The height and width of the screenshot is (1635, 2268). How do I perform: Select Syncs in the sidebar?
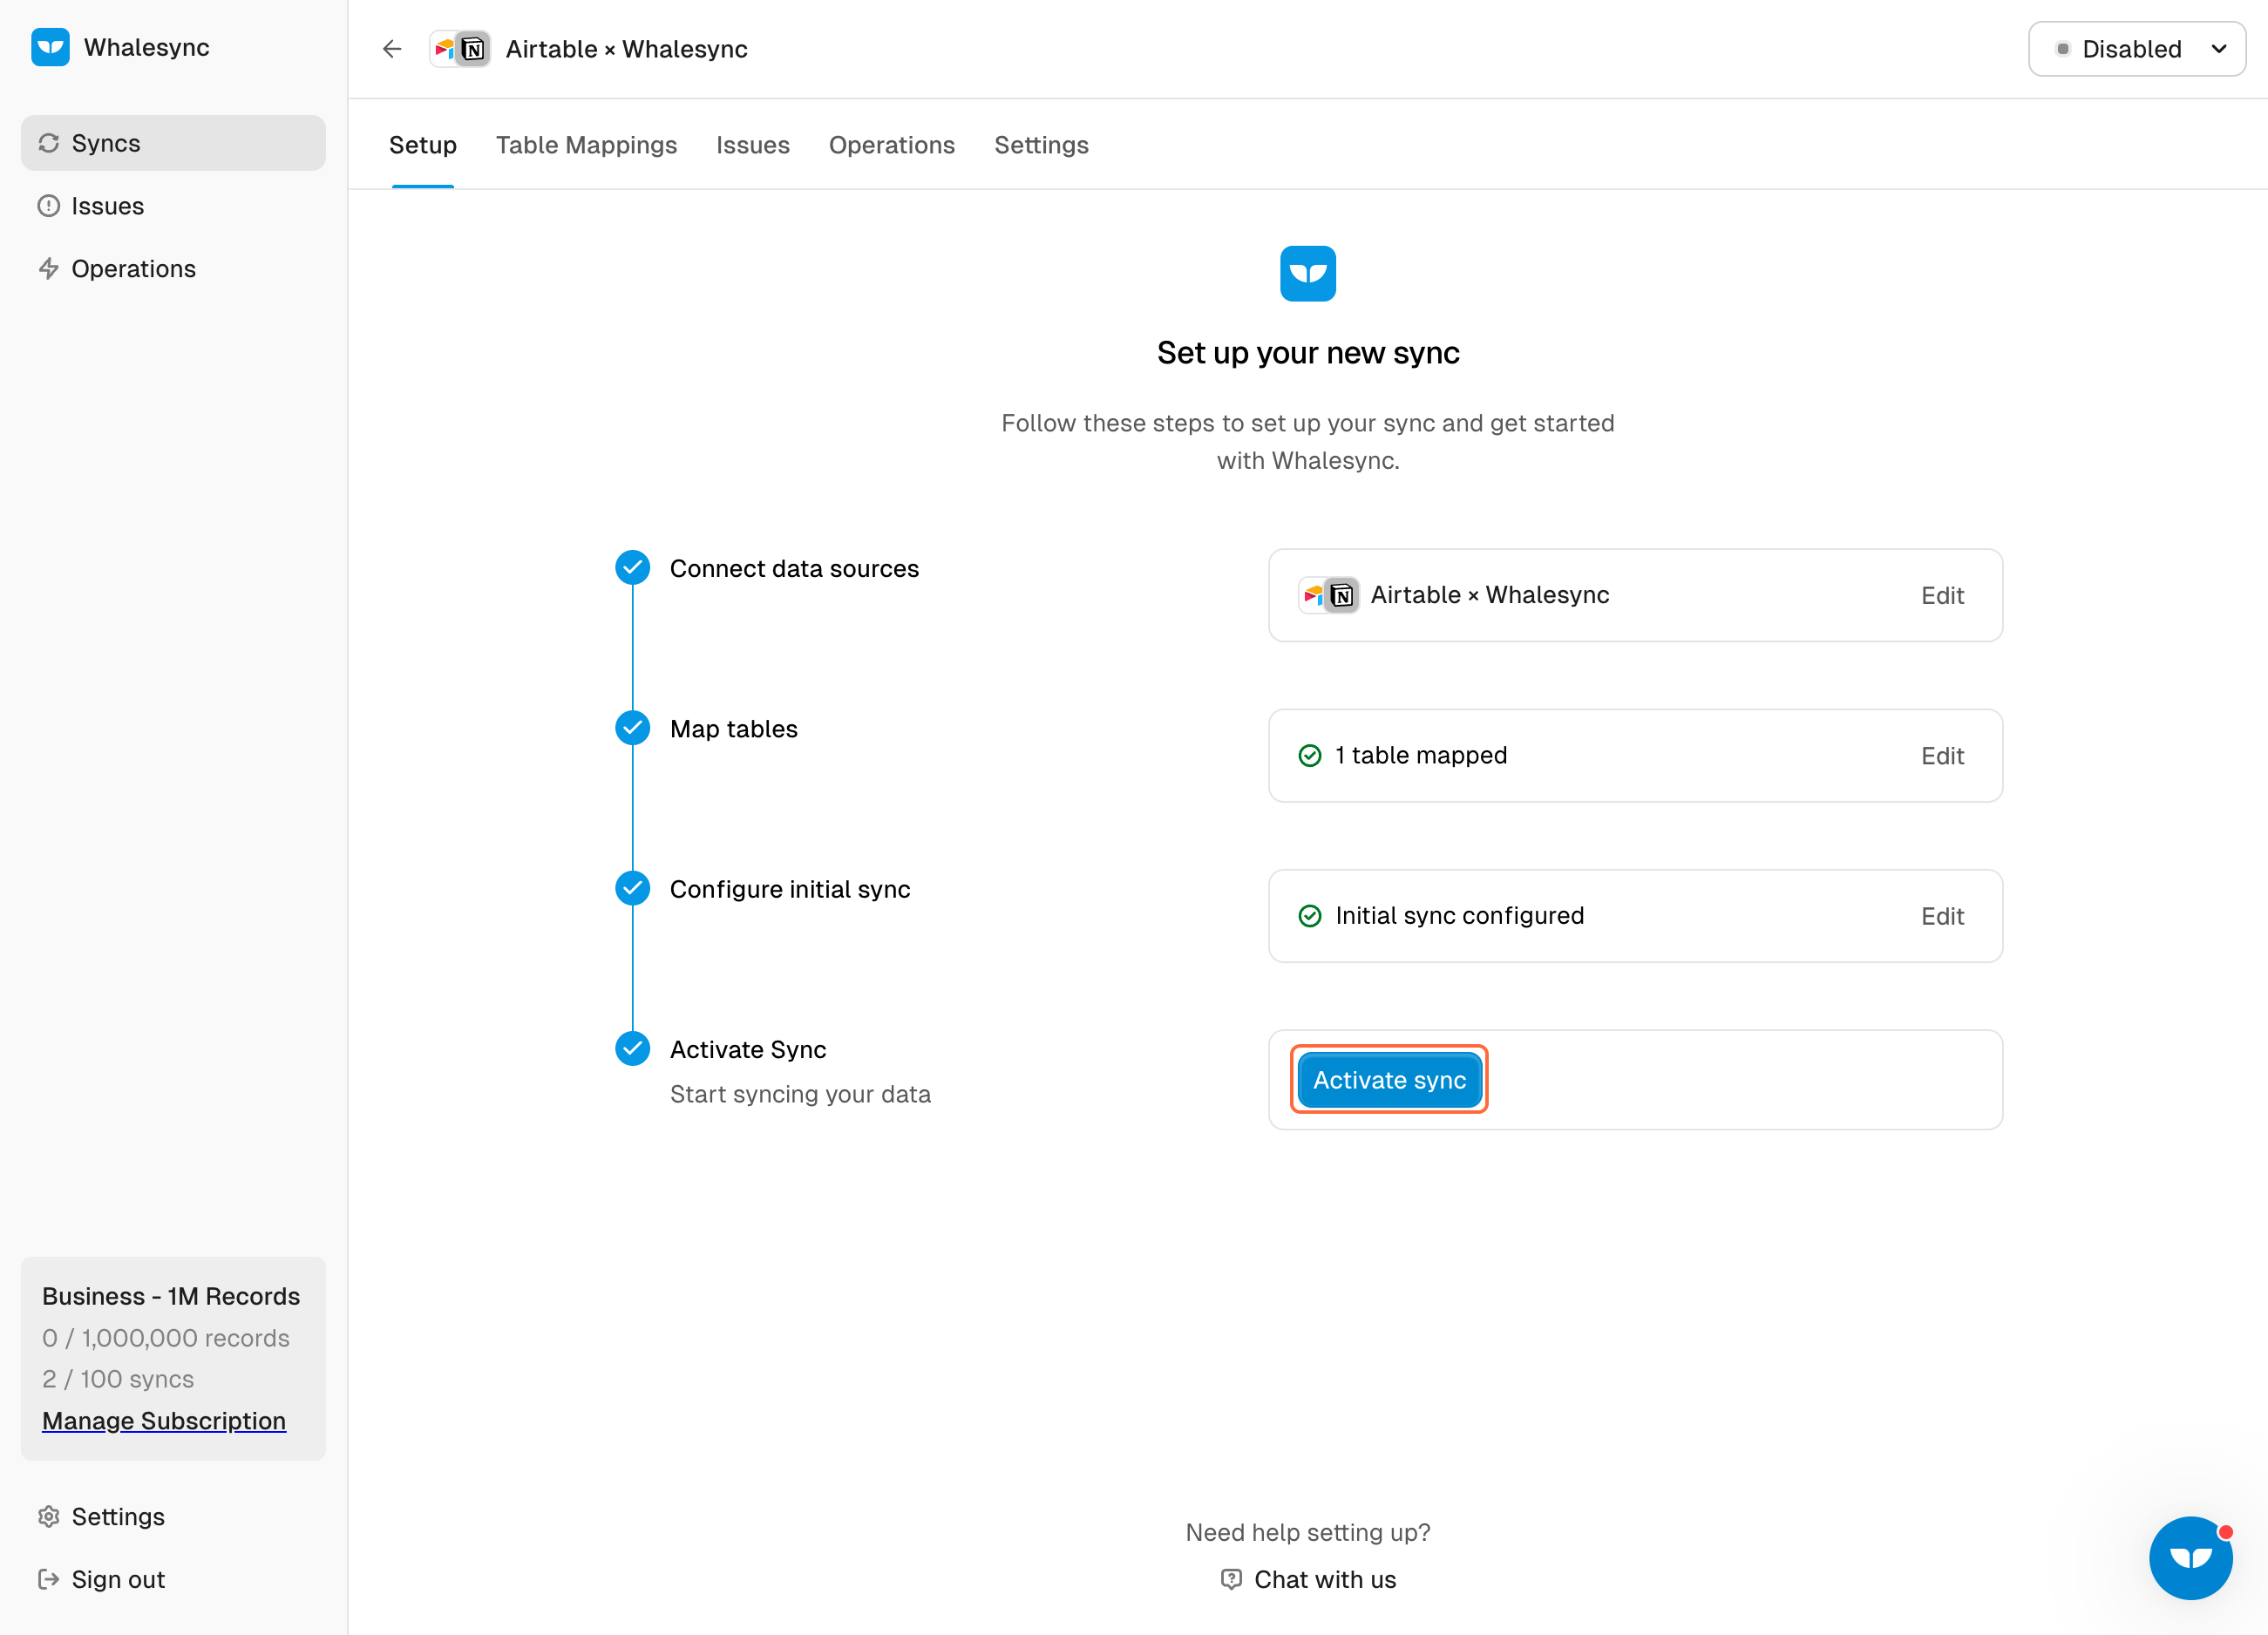point(173,143)
